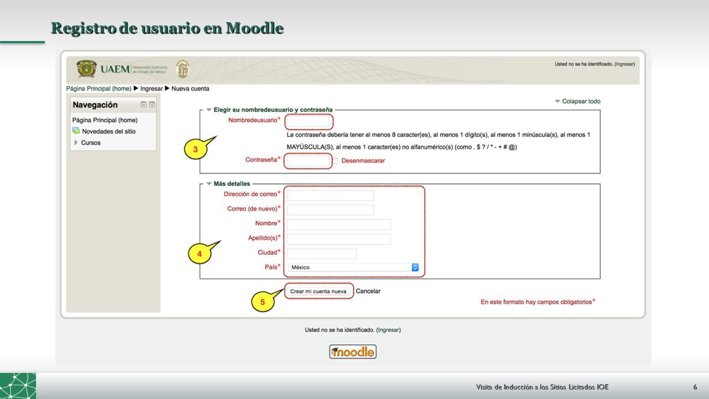Expand the Cursos tree node
Viewport: 709px width, 399px height.
(76, 142)
